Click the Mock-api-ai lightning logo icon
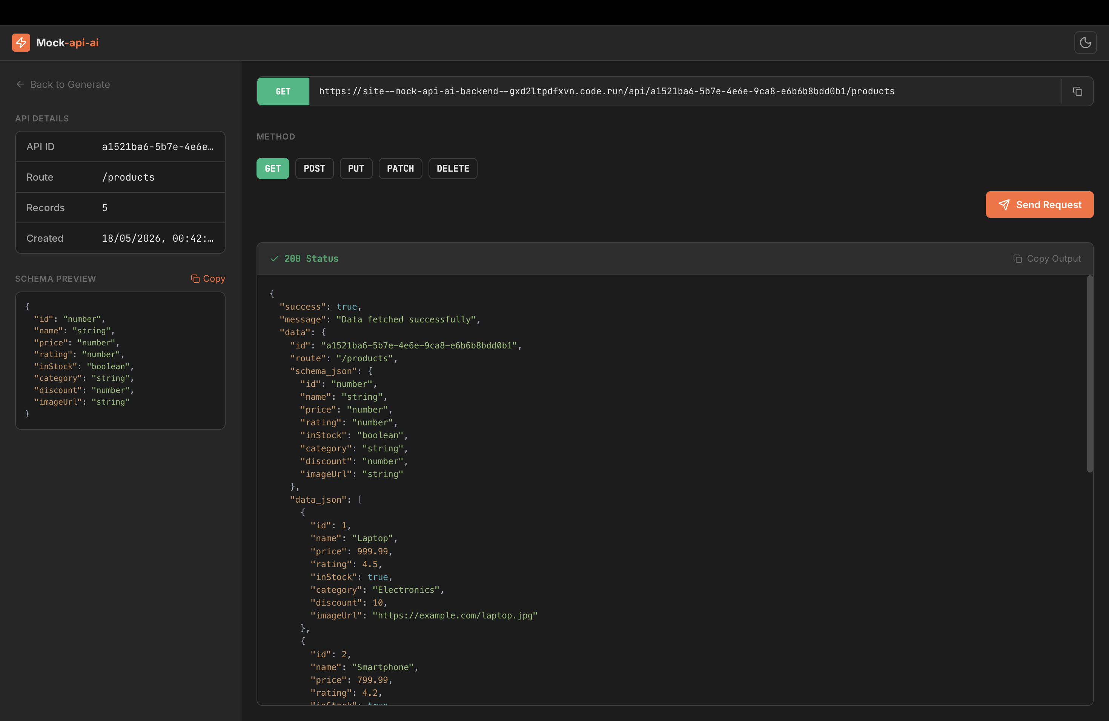This screenshot has width=1109, height=721. click(x=21, y=42)
